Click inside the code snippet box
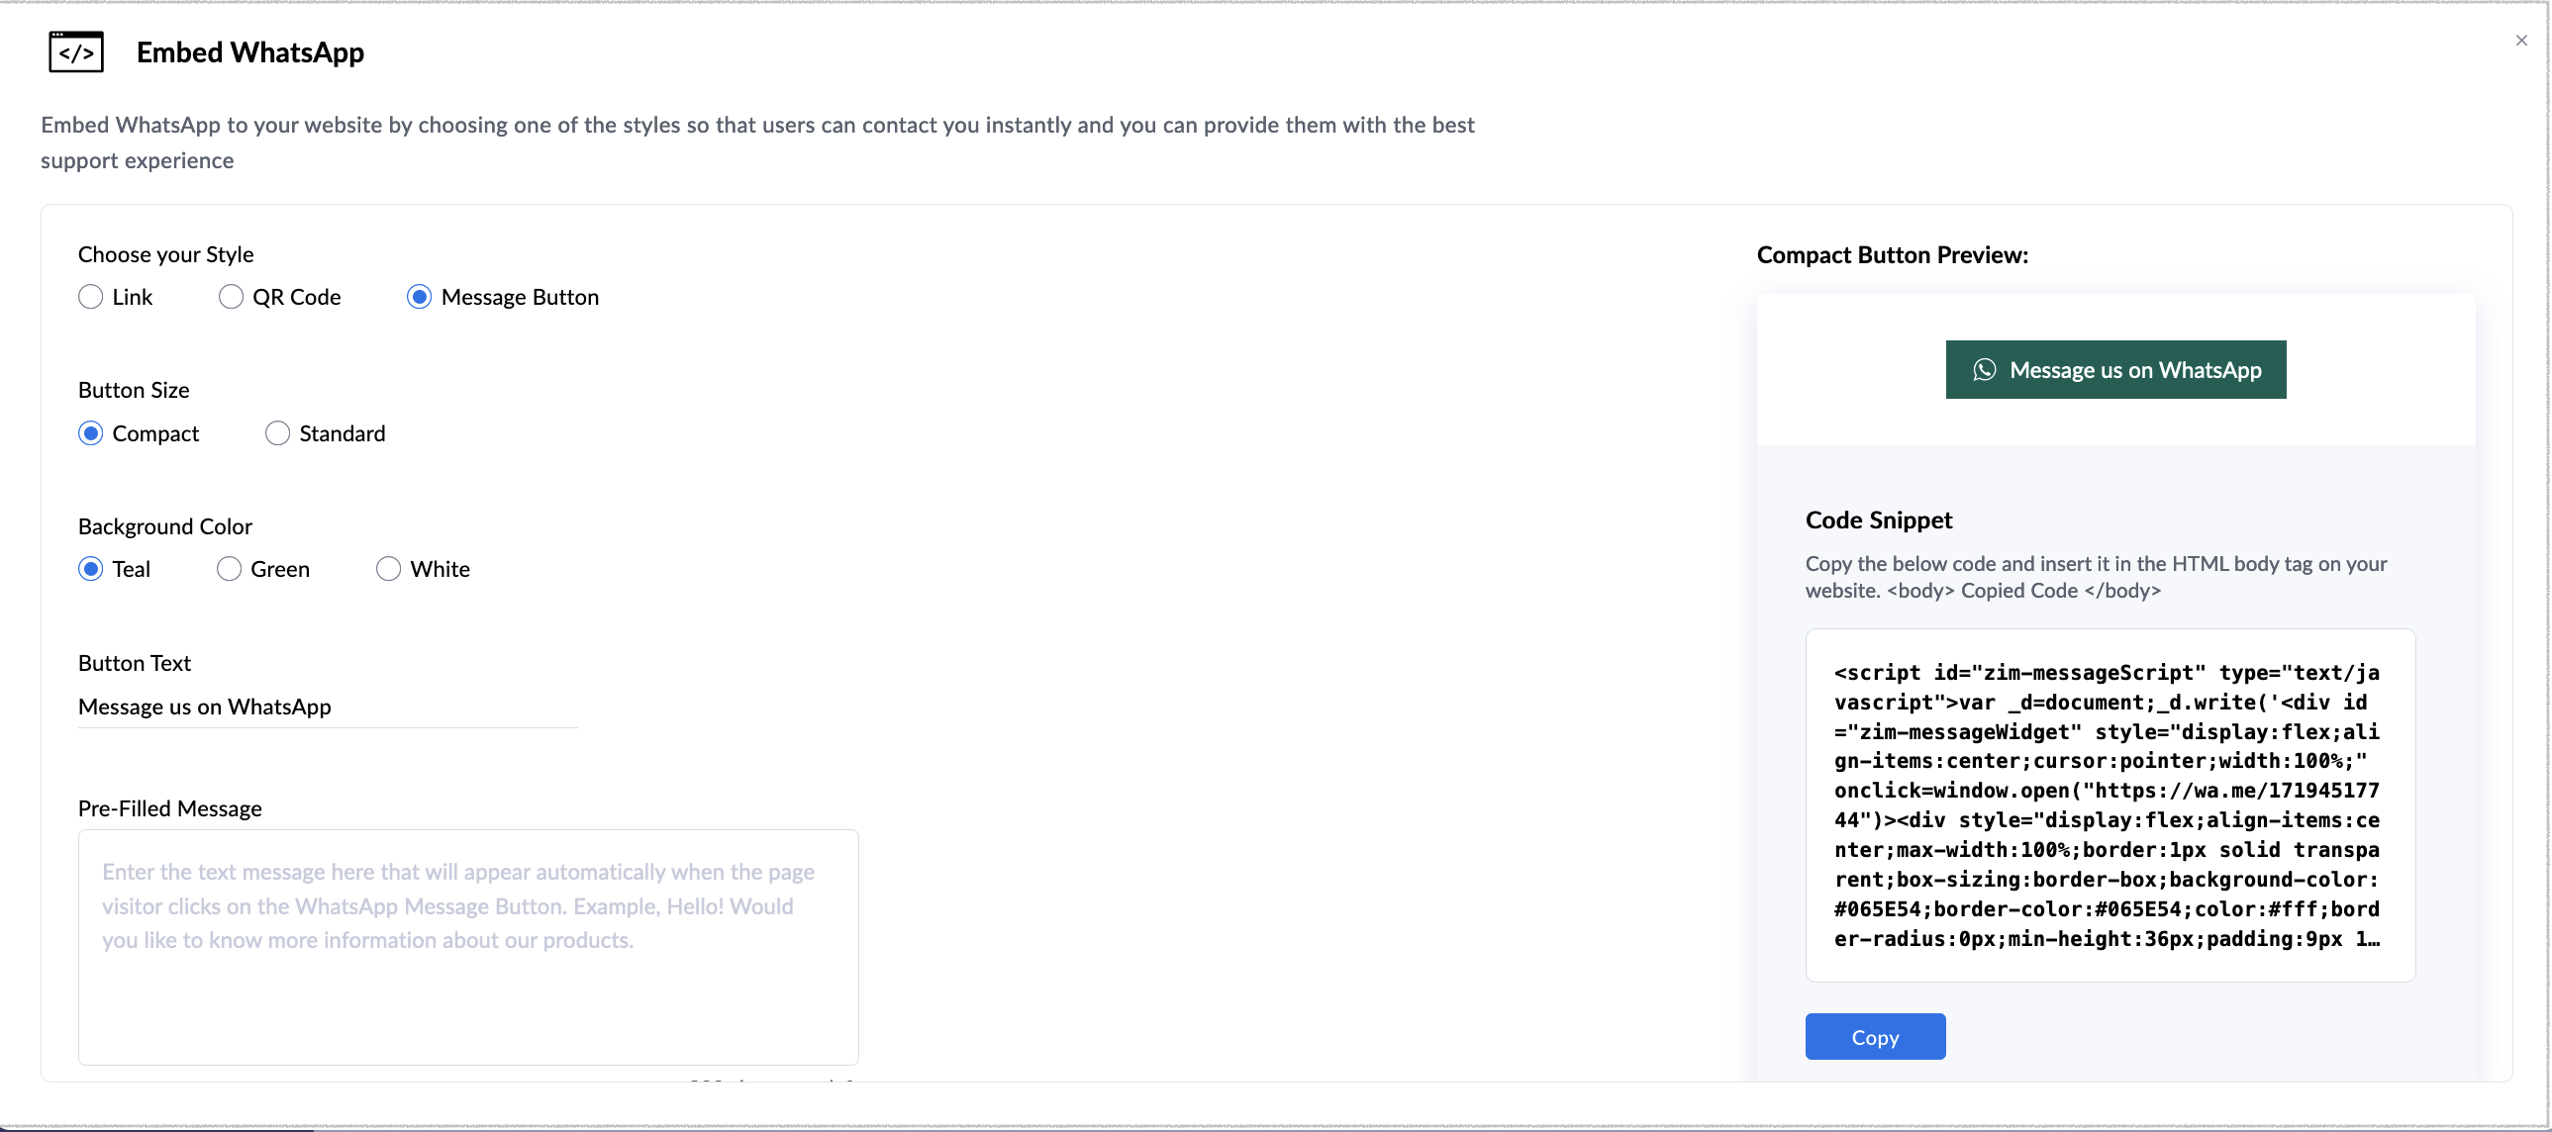Viewport: 2552px width, 1132px height. [2110, 805]
